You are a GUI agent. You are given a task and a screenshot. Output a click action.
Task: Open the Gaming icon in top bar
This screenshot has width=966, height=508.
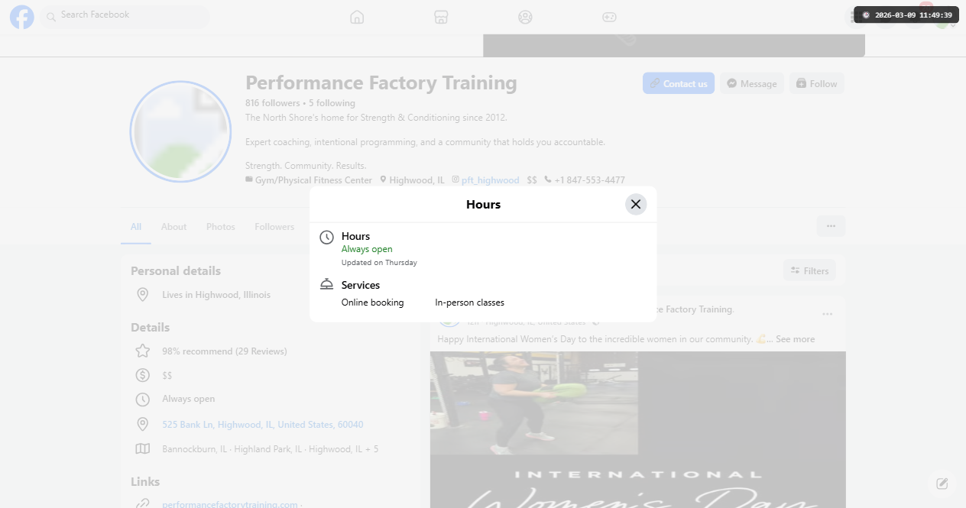(x=609, y=17)
